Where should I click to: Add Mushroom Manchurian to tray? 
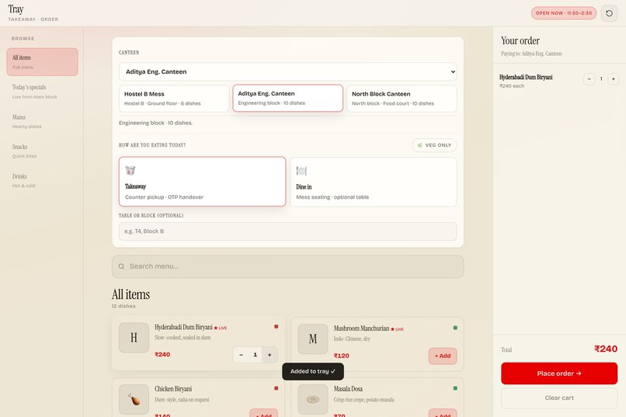click(x=443, y=356)
